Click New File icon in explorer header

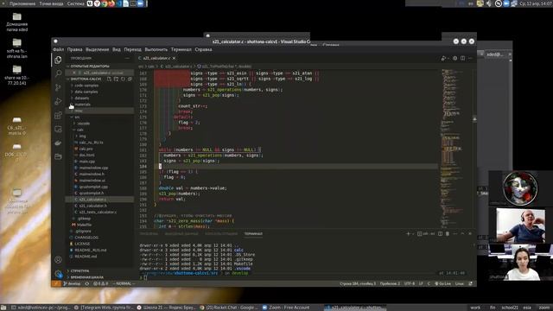coord(110,79)
